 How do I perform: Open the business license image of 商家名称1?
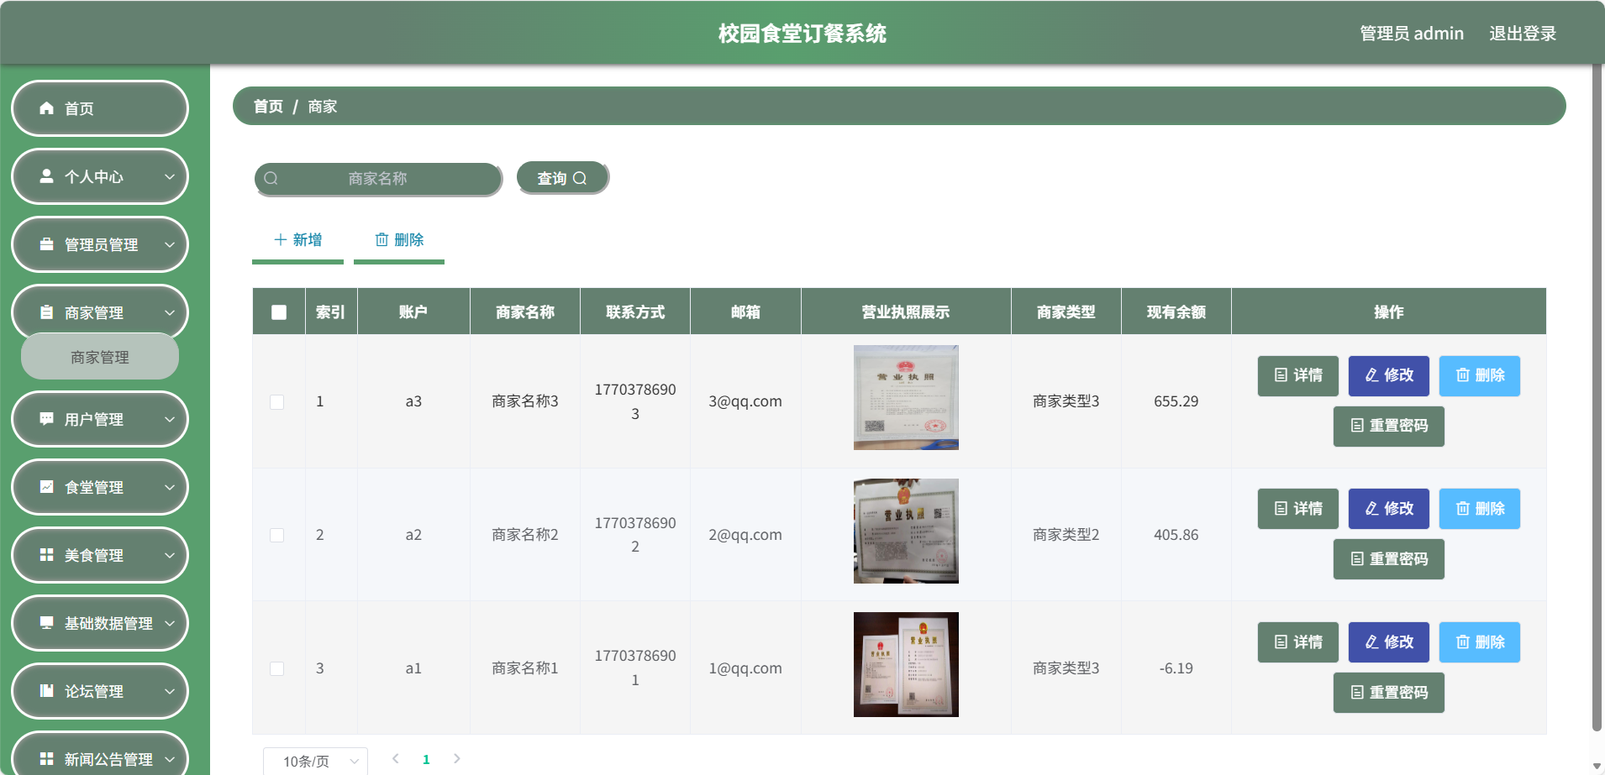pos(906,664)
